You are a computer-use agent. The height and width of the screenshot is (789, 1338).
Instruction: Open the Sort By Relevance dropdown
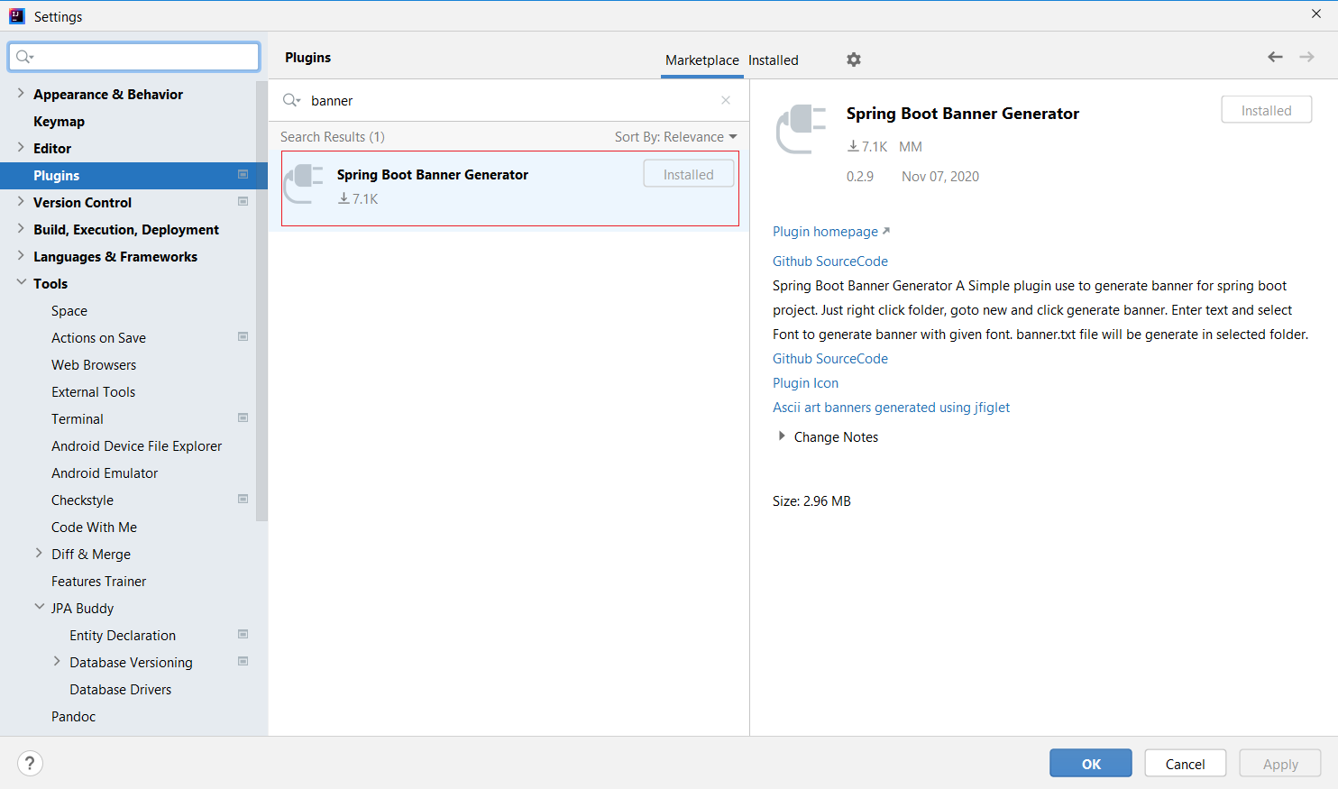(675, 137)
